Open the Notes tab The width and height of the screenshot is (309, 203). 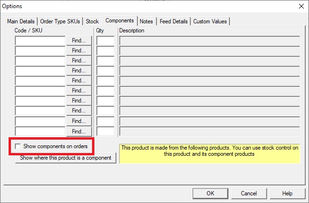(146, 21)
